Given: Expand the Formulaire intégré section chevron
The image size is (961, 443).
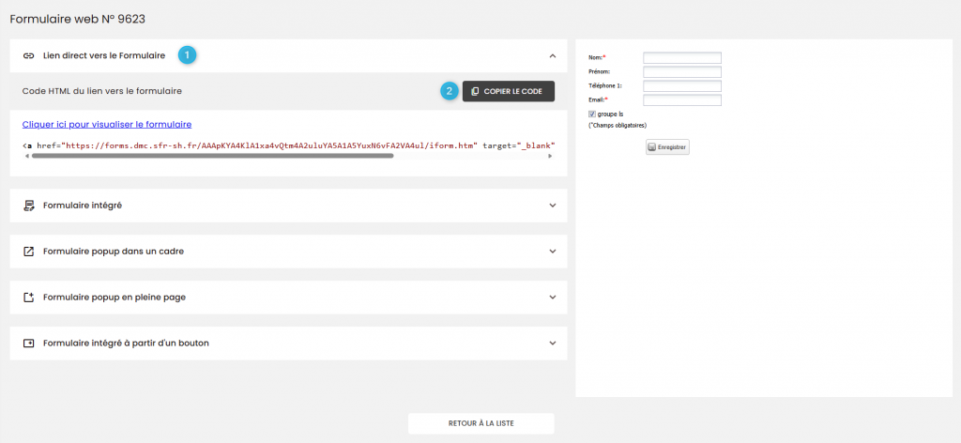Looking at the screenshot, I should 552,206.
